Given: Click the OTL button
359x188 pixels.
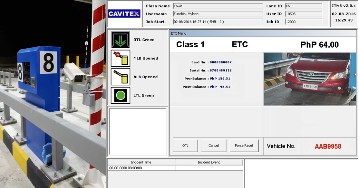Looking at the screenshot, I should pos(185,146).
